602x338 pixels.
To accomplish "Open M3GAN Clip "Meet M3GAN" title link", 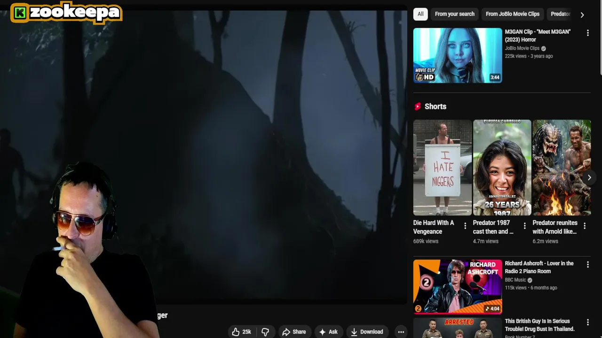I will [x=538, y=36].
